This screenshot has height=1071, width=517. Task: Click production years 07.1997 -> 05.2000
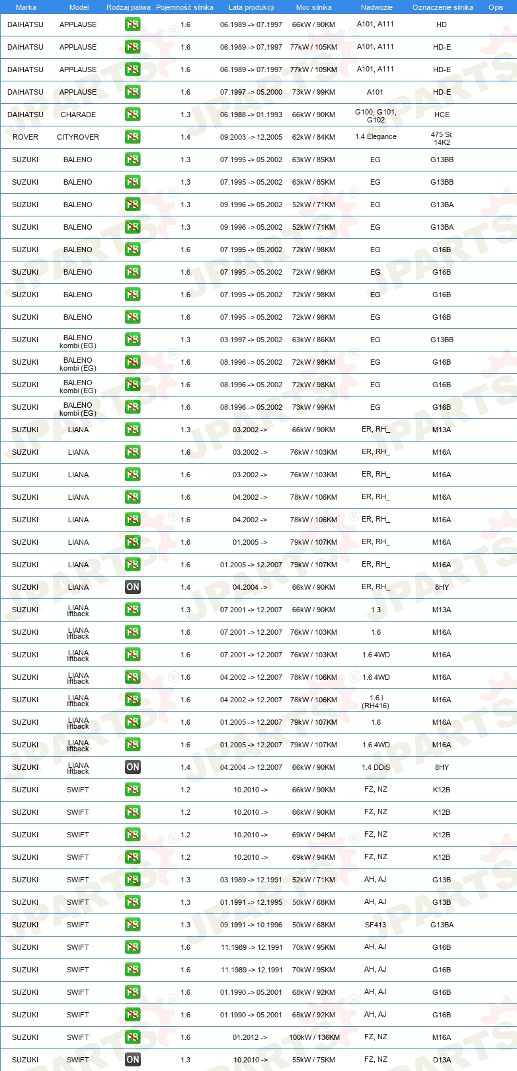click(251, 92)
